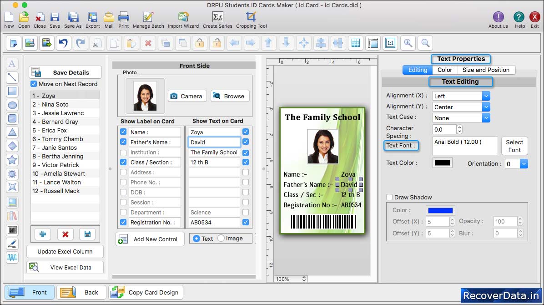Click the Copy Card Design button
Image resolution: width=544 pixels, height=305 pixels.
[146, 292]
